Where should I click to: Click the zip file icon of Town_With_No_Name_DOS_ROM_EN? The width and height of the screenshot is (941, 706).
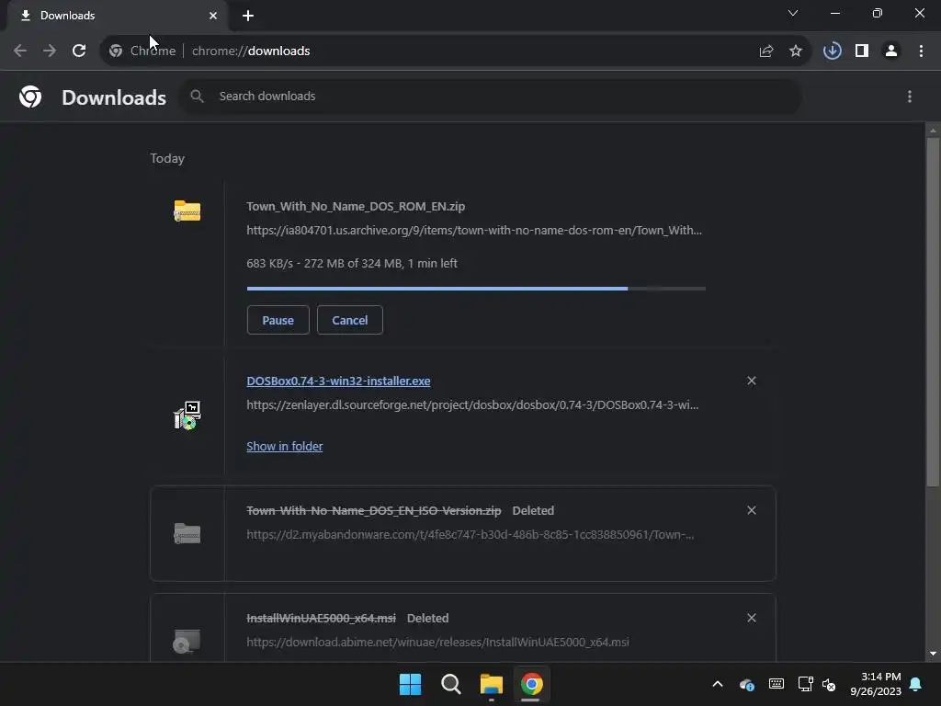tap(187, 211)
